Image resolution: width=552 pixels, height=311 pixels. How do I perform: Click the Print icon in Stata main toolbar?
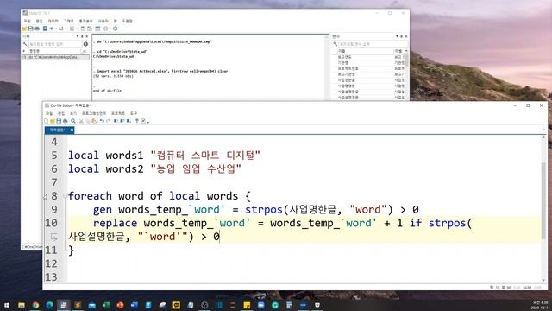tap(37, 29)
